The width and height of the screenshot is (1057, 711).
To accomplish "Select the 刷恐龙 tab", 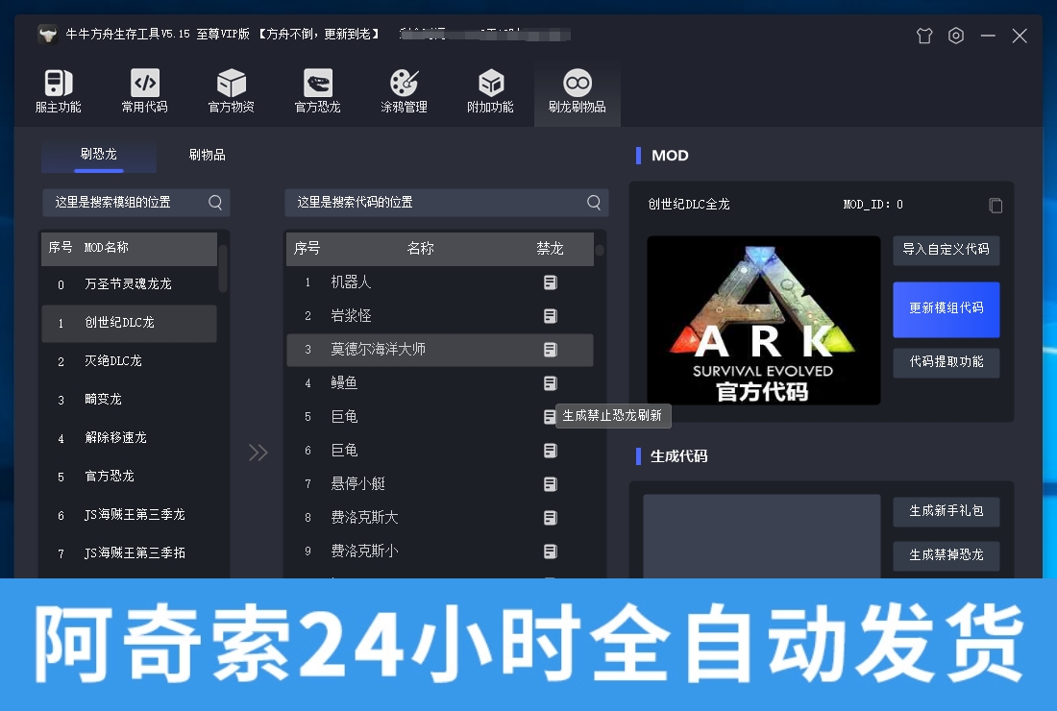I will (x=98, y=154).
